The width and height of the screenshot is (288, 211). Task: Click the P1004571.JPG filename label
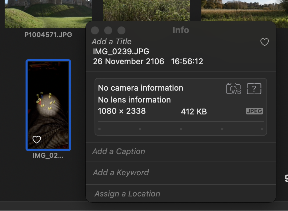click(48, 35)
